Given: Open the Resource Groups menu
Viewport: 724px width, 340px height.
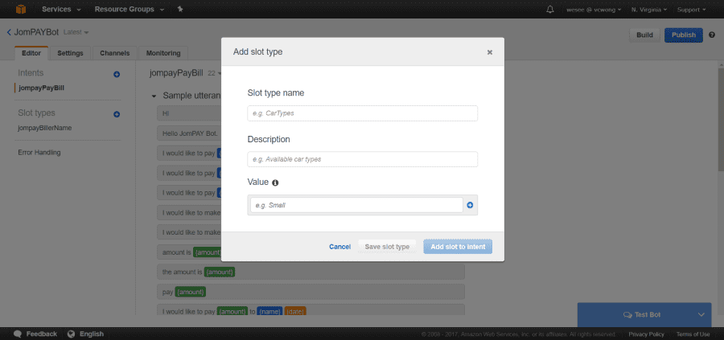Looking at the screenshot, I should [129, 9].
